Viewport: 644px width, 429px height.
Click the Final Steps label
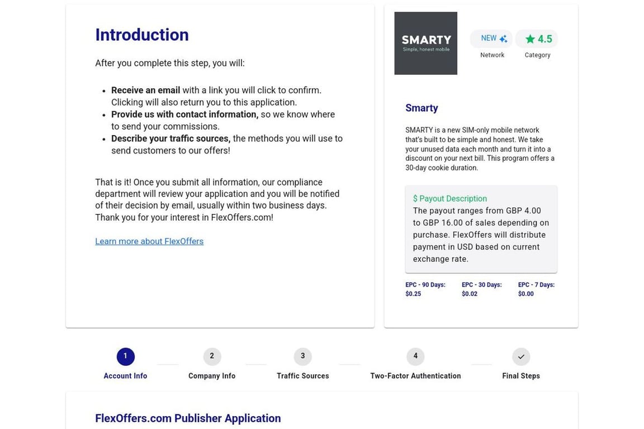[521, 375]
